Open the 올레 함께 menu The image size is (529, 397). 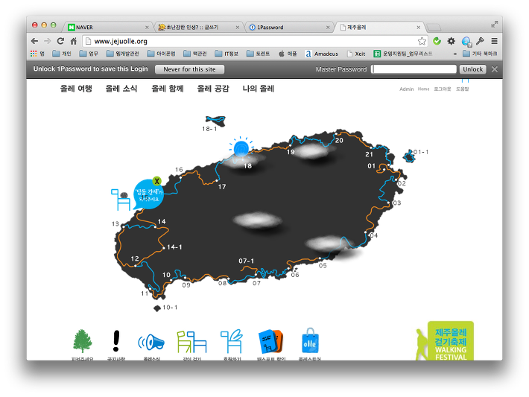click(168, 89)
